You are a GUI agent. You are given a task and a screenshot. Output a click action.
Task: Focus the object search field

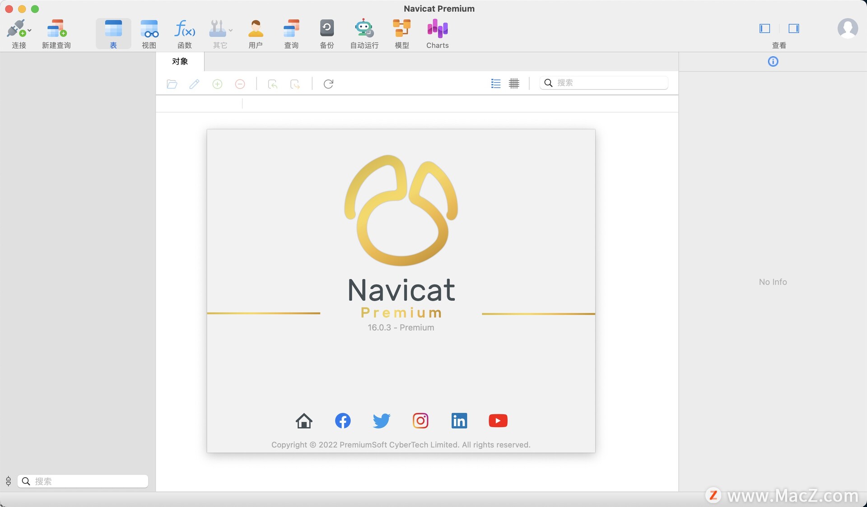pos(604,83)
